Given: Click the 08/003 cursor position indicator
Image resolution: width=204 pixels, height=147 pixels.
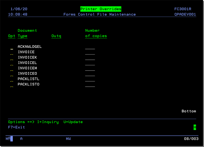Looking at the screenshot, I should coord(191,139).
